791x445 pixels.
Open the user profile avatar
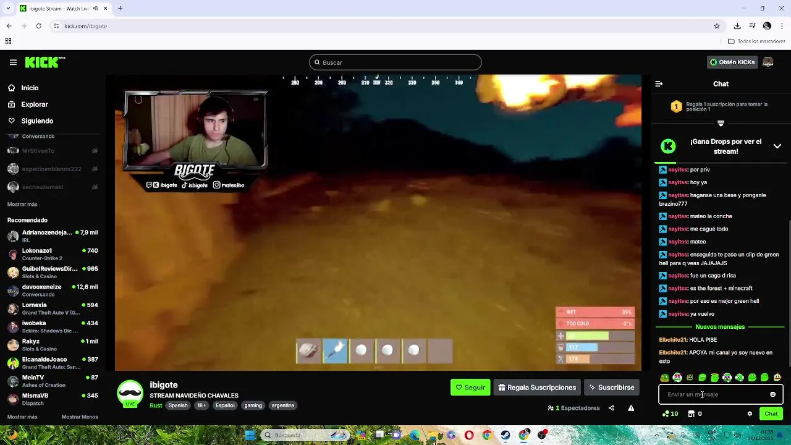point(768,62)
